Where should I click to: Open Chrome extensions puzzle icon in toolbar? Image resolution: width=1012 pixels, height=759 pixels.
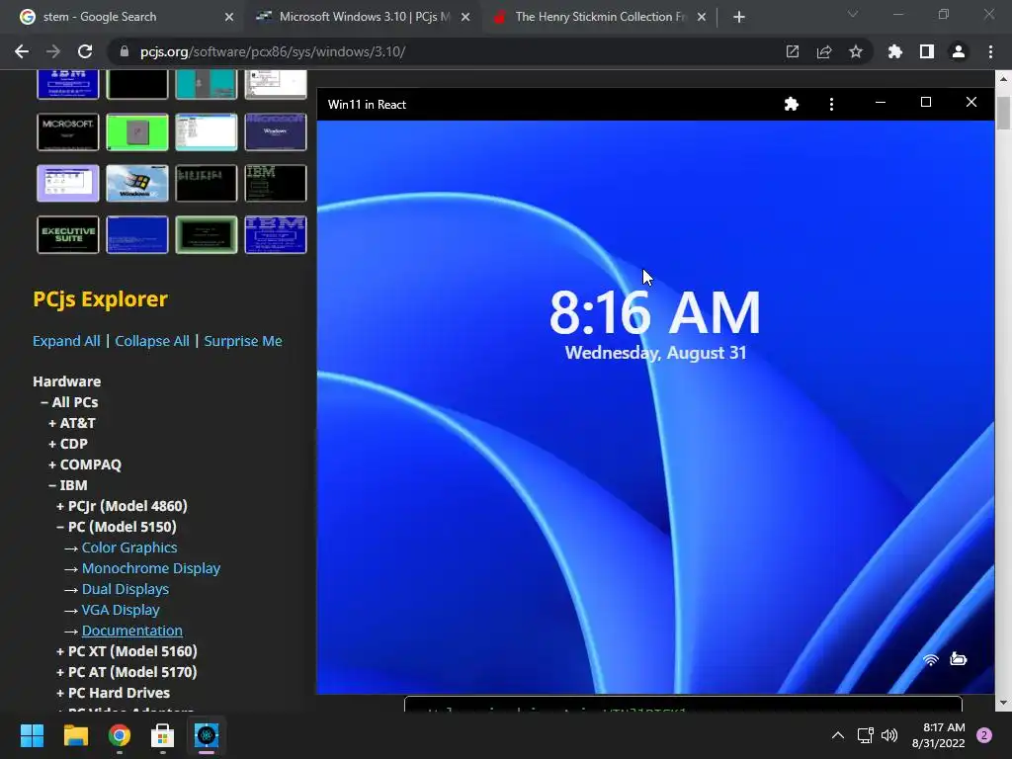[x=895, y=51]
